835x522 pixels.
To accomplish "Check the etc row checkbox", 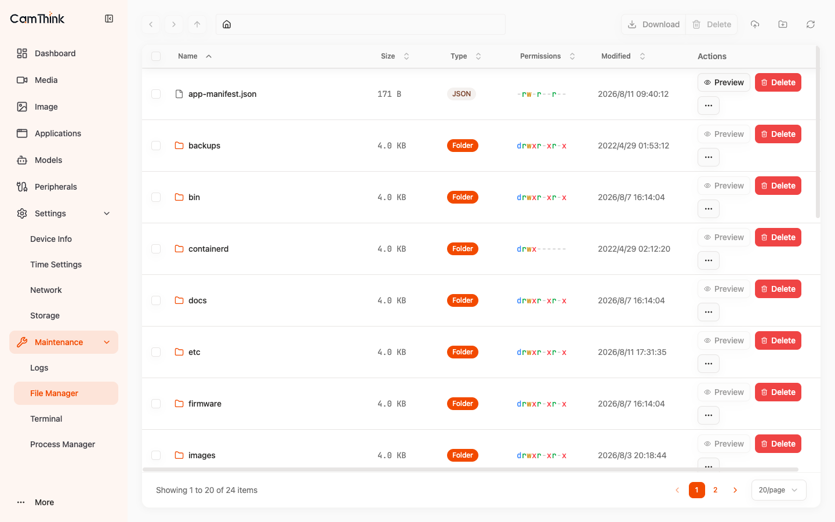I will pos(156,352).
